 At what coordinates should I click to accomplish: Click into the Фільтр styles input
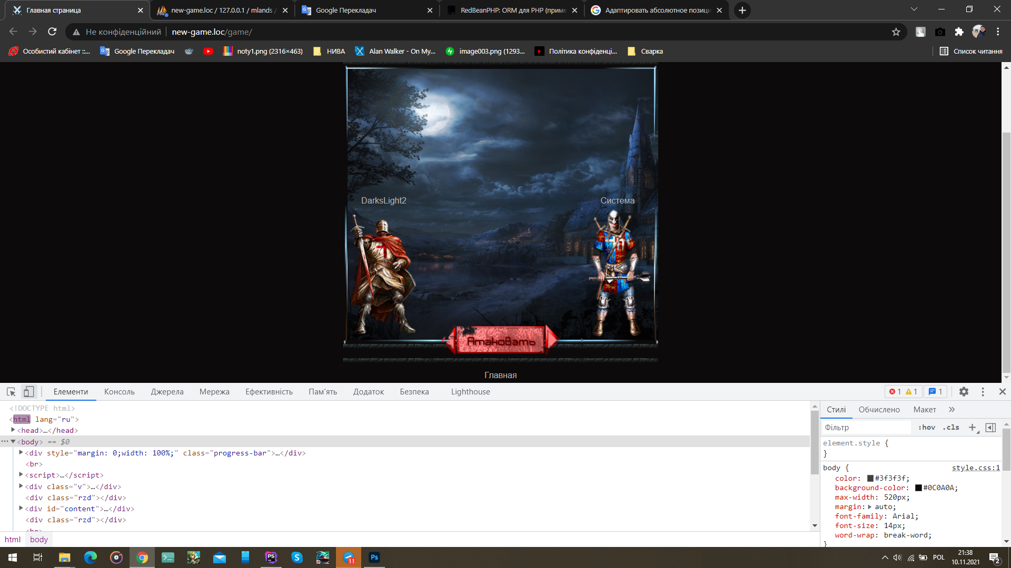point(866,428)
